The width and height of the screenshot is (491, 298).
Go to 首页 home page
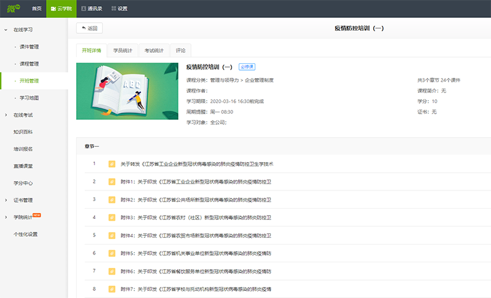click(x=37, y=9)
